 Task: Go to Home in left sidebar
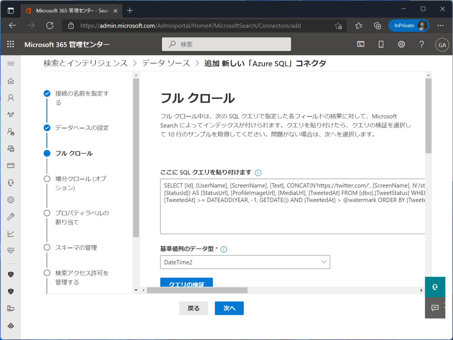11,81
